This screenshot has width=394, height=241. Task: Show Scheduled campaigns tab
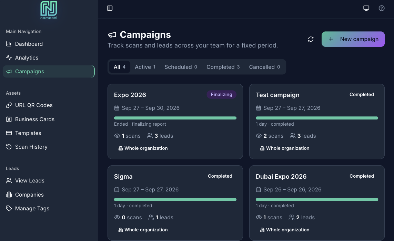pos(181,67)
